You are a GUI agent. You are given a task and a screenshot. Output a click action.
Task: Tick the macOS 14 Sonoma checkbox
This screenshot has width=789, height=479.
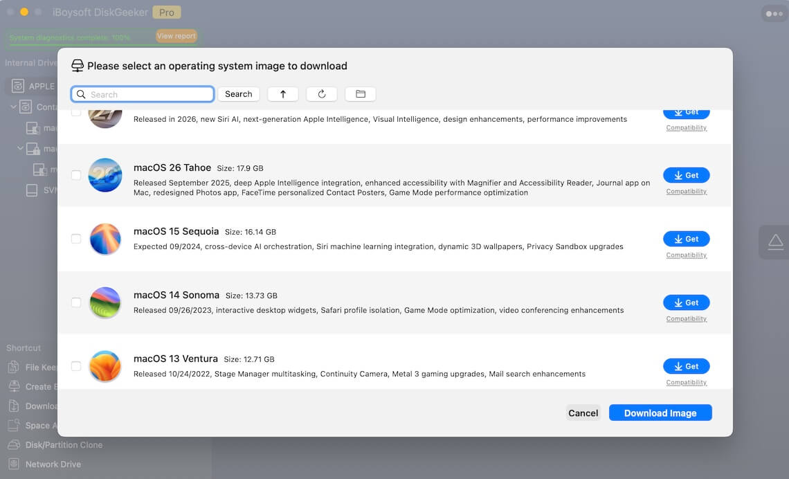click(76, 302)
